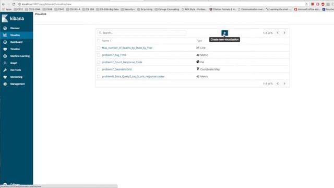Open Max_number_of_deaths_by_State_by_Year visualization

127,48
